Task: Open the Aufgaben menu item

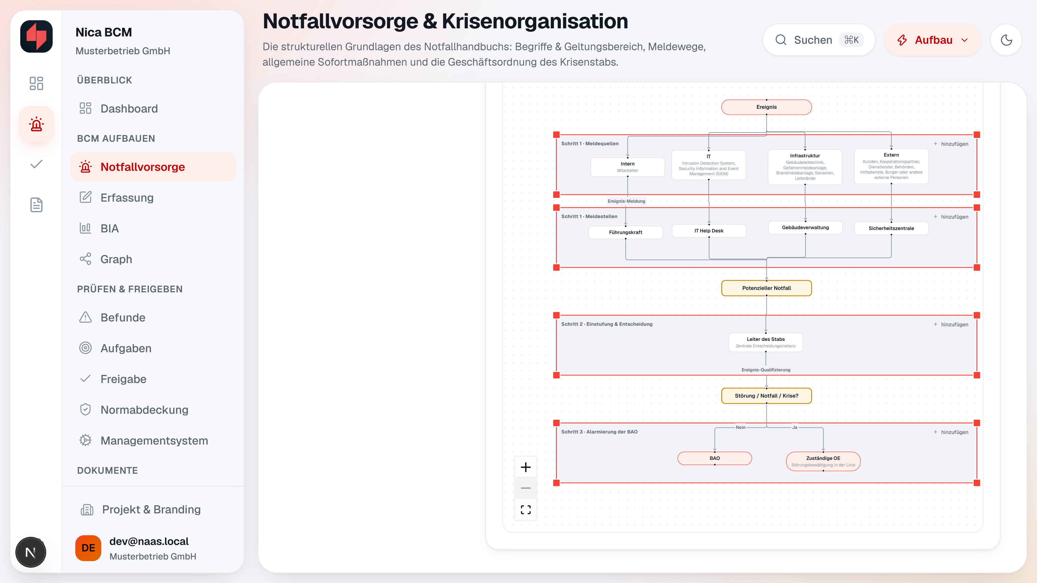Action: (x=153, y=348)
